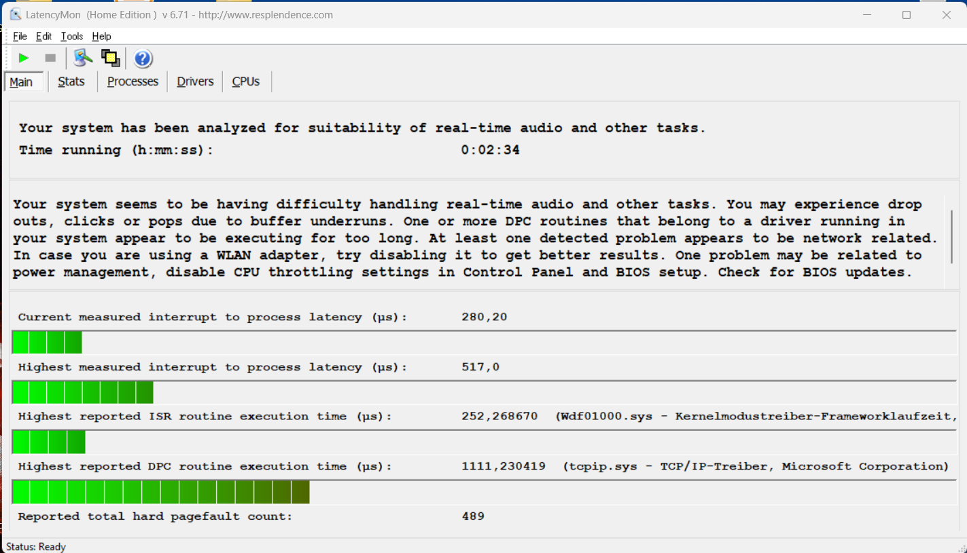967x553 pixels.
Task: Open help via the blue question mark icon
Action: [x=143, y=59]
